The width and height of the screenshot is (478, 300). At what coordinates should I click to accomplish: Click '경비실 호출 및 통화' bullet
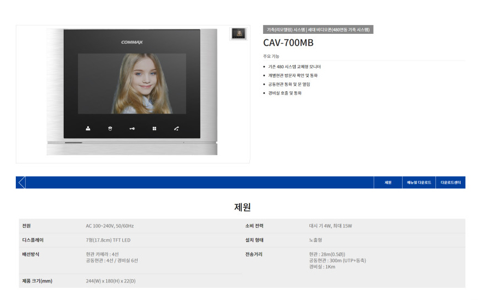pyautogui.click(x=285, y=93)
